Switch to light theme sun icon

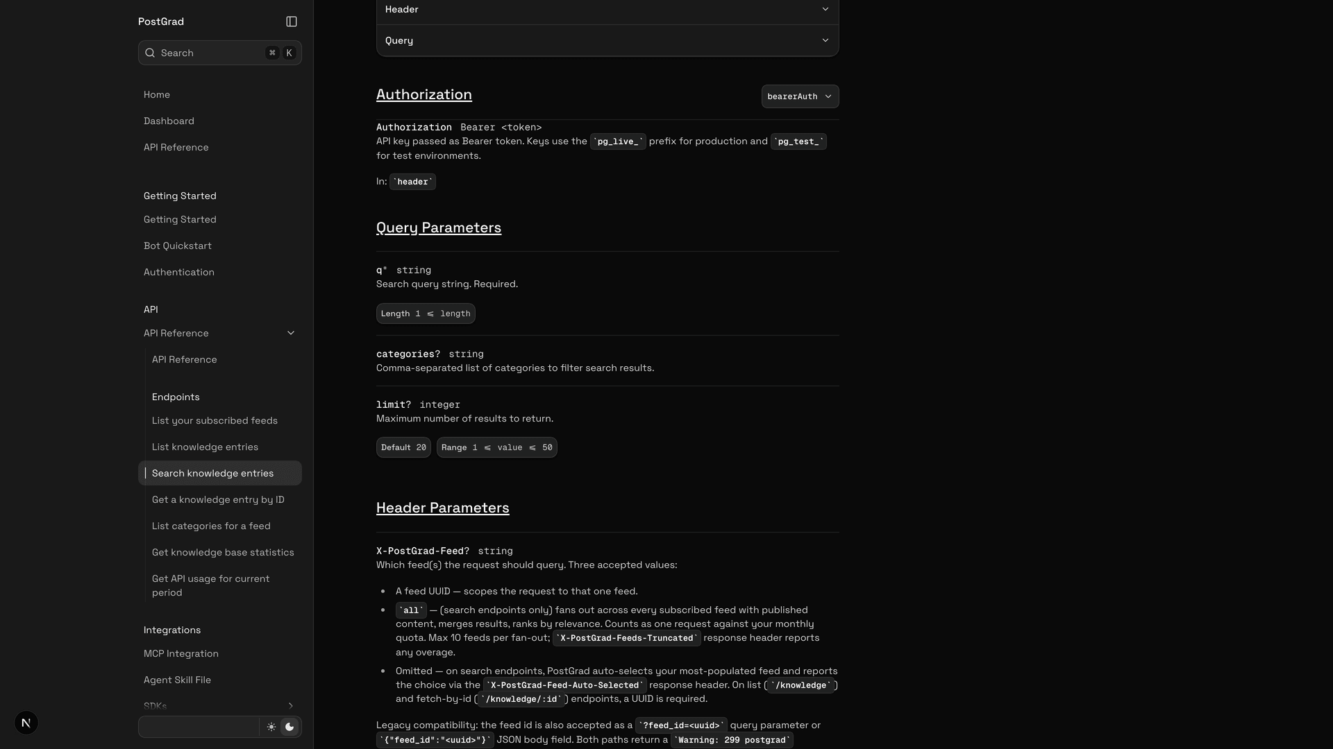[271, 727]
